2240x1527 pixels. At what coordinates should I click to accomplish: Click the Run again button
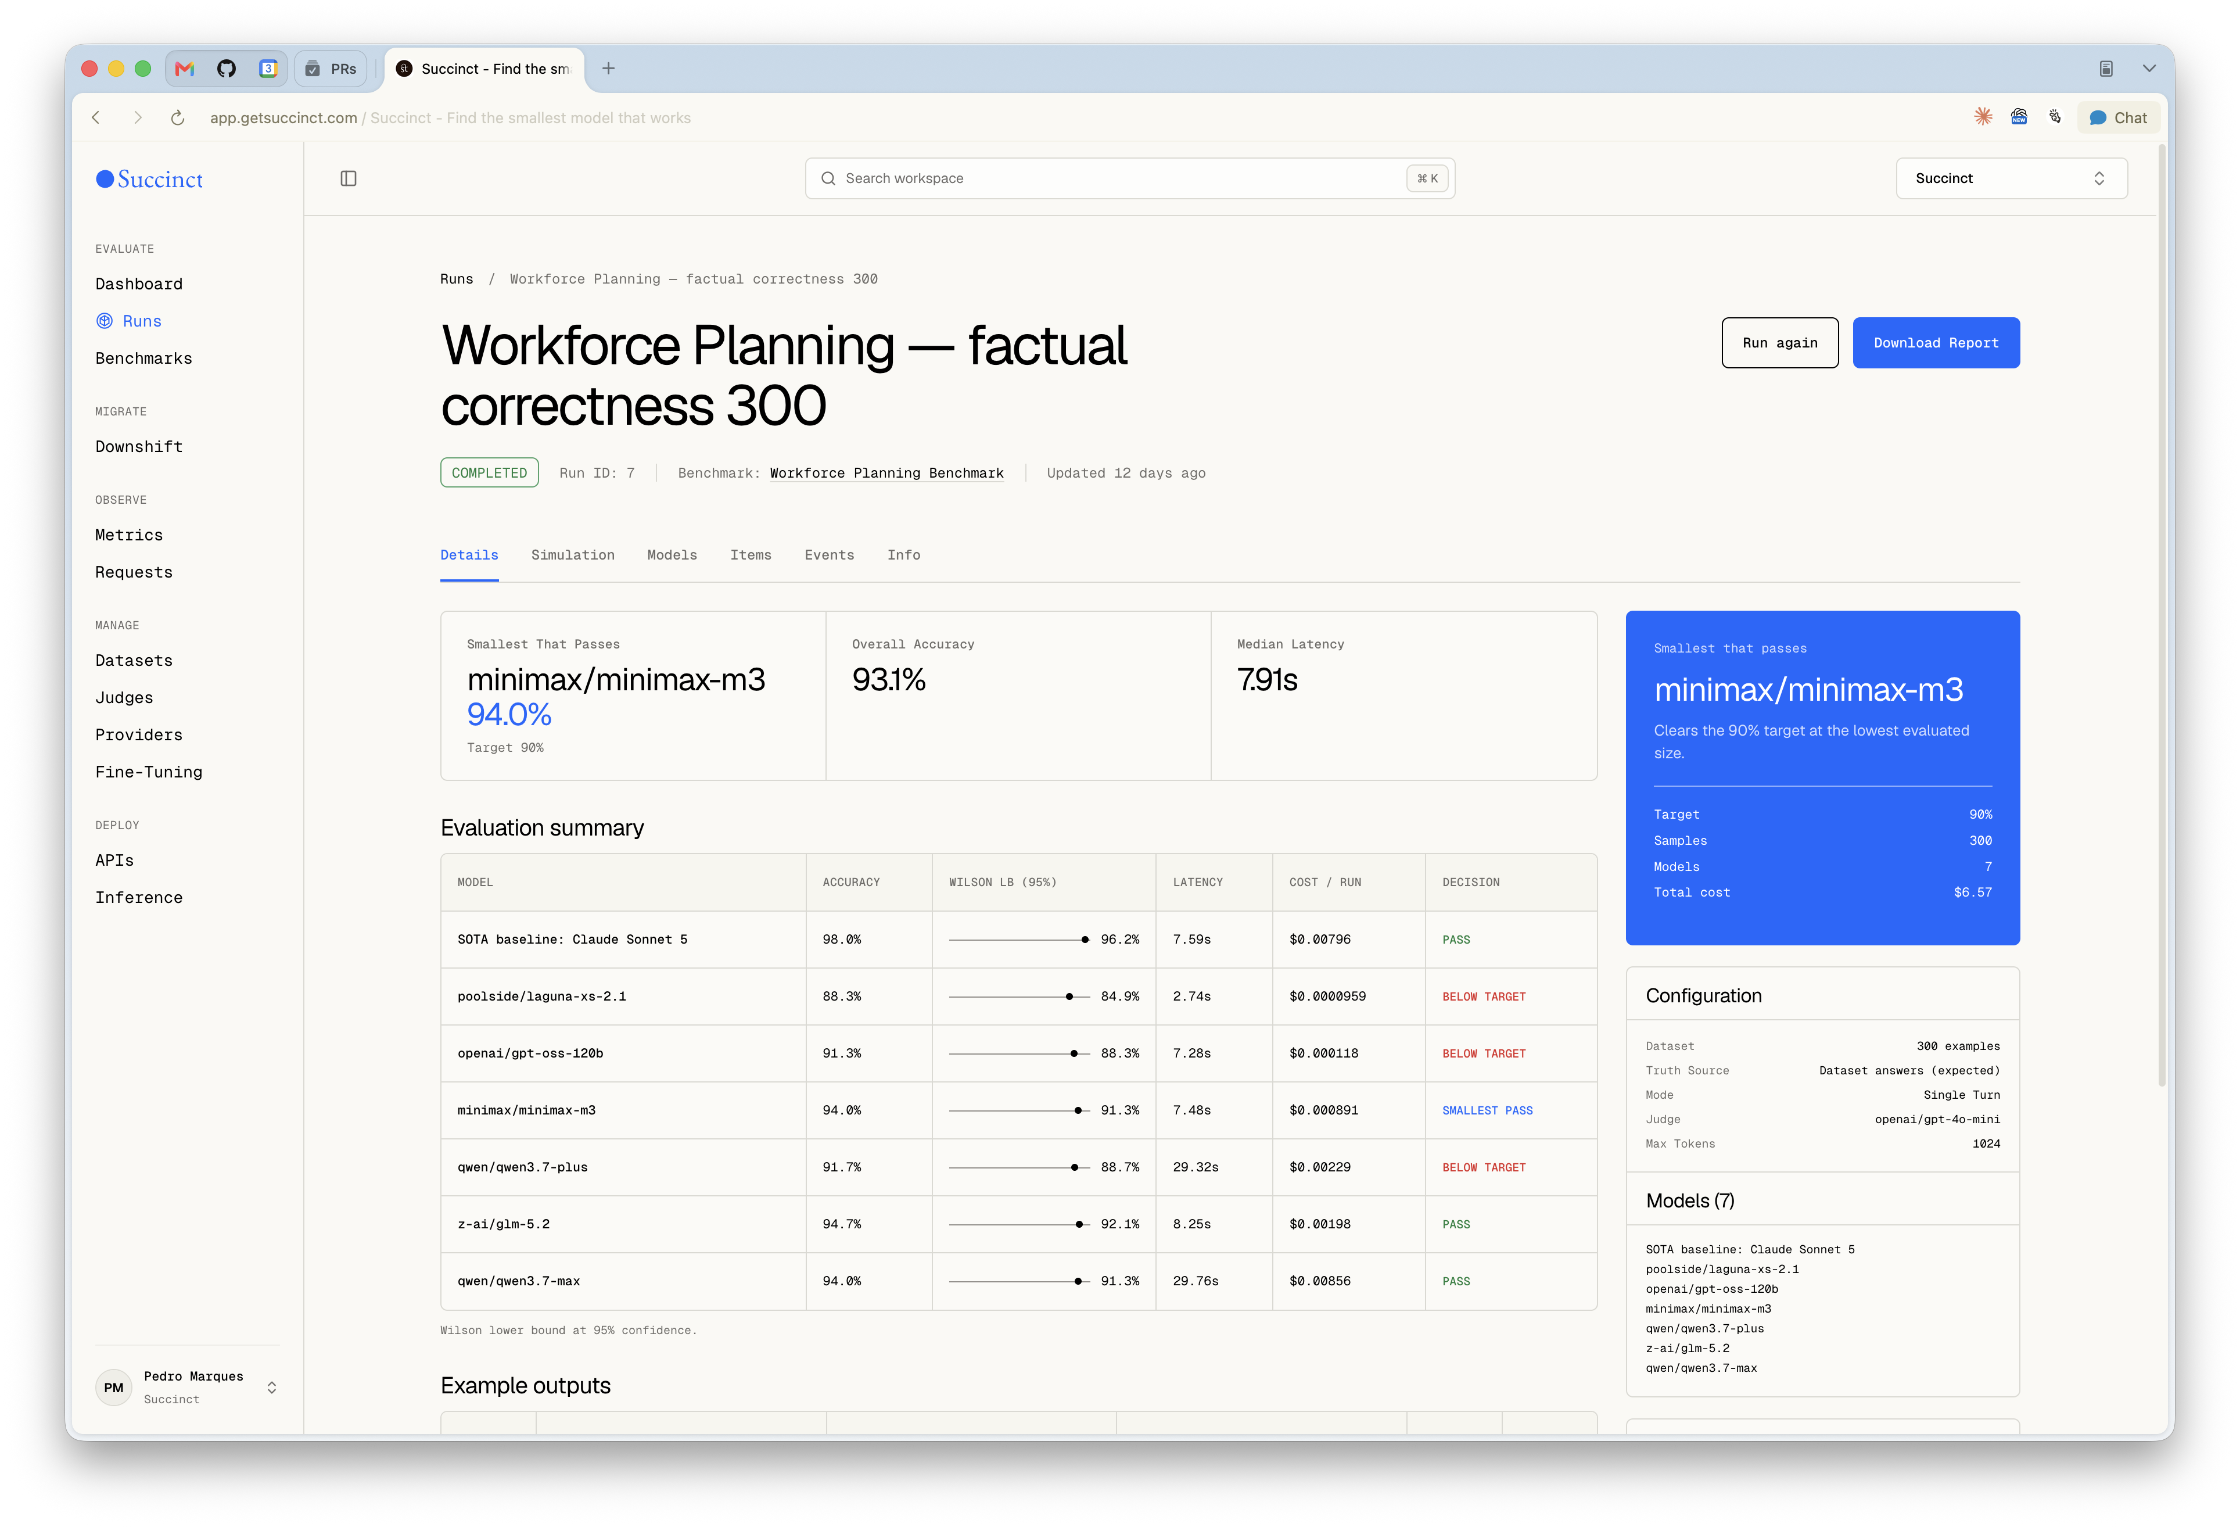[1779, 342]
